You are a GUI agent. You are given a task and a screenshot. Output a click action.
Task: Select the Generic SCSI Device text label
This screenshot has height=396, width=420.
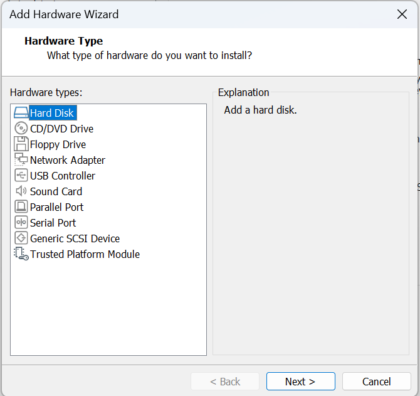(x=75, y=238)
